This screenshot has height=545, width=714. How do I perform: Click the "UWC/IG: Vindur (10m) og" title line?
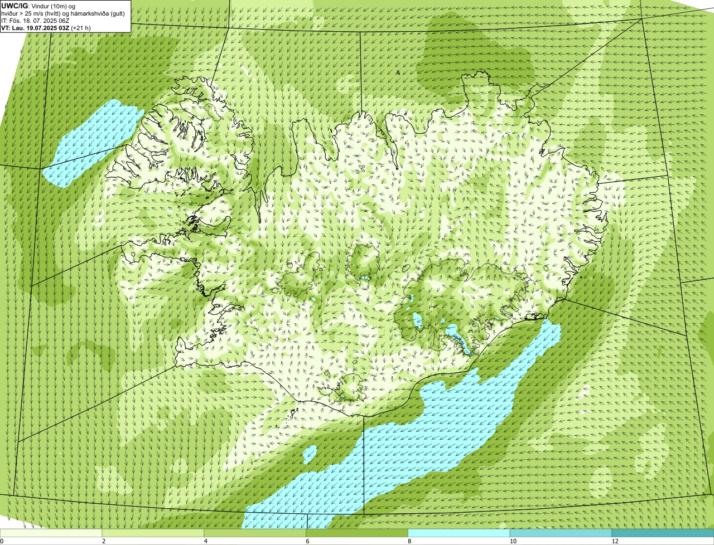point(38,6)
